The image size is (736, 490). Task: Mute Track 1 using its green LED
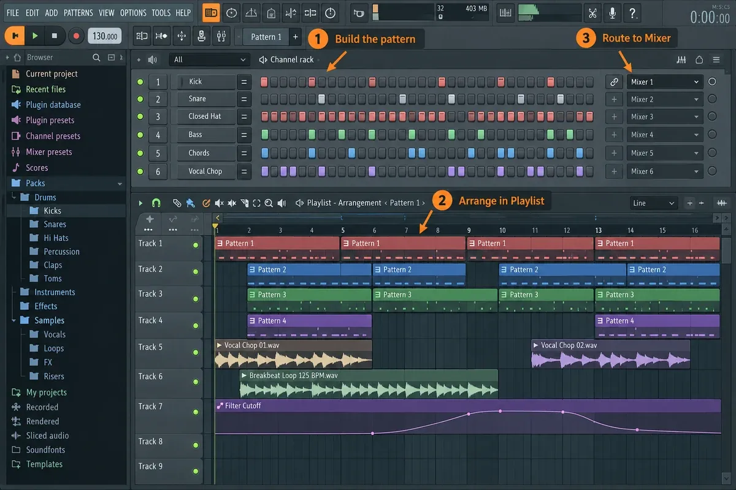tap(196, 245)
